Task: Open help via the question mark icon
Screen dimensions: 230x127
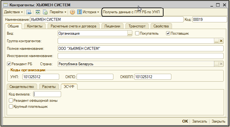Action: (72, 12)
